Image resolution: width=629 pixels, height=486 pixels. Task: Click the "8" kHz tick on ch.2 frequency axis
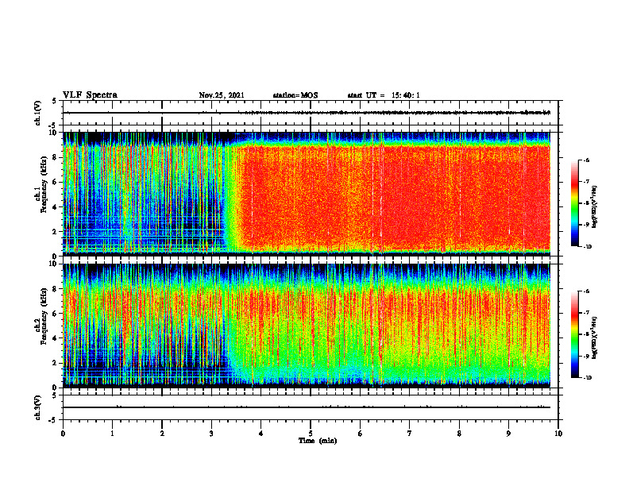click(x=56, y=289)
